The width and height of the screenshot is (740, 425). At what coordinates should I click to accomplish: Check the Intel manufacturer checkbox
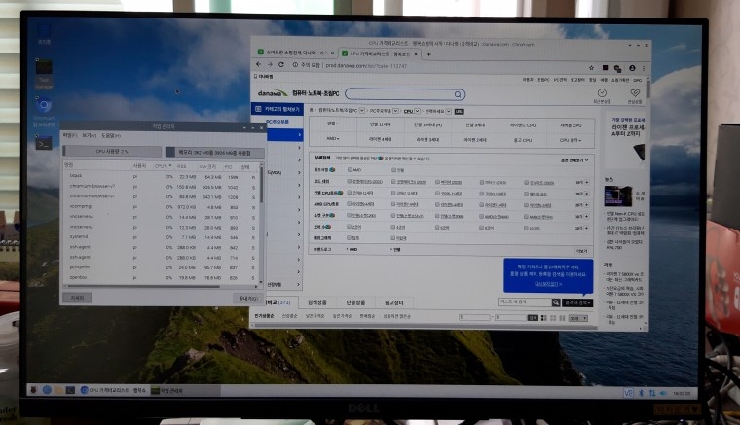[x=393, y=169]
